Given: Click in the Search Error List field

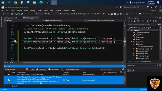Looking at the screenshot, I should [111, 69].
